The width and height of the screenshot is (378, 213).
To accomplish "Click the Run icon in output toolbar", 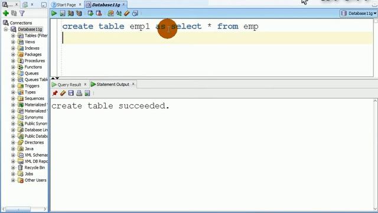I will click(x=87, y=93).
